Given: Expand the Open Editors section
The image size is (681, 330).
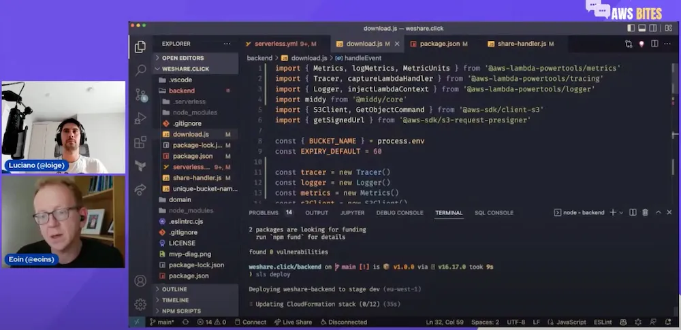Looking at the screenshot, I should click(196, 58).
